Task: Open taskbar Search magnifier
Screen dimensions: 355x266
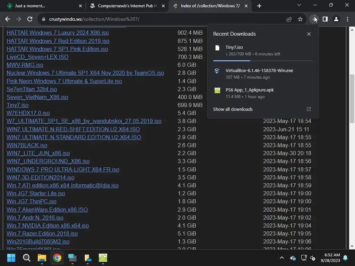Action: (x=26, y=258)
